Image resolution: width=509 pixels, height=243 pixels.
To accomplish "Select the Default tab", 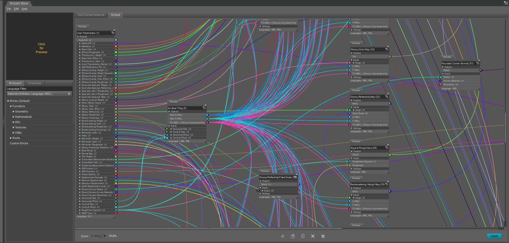I will point(116,15).
